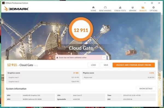This screenshot has width=164, height=108.
Task: Click the Save button
Action: [x=106, y=65]
